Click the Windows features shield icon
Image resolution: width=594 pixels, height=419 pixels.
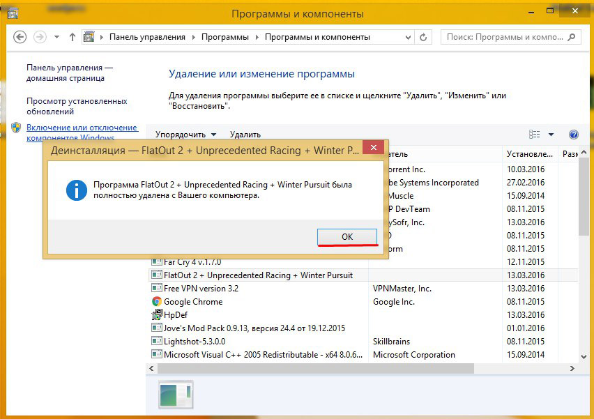(15, 128)
